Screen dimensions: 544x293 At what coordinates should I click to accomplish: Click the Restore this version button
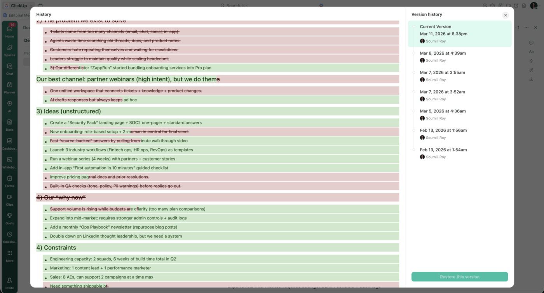460,276
